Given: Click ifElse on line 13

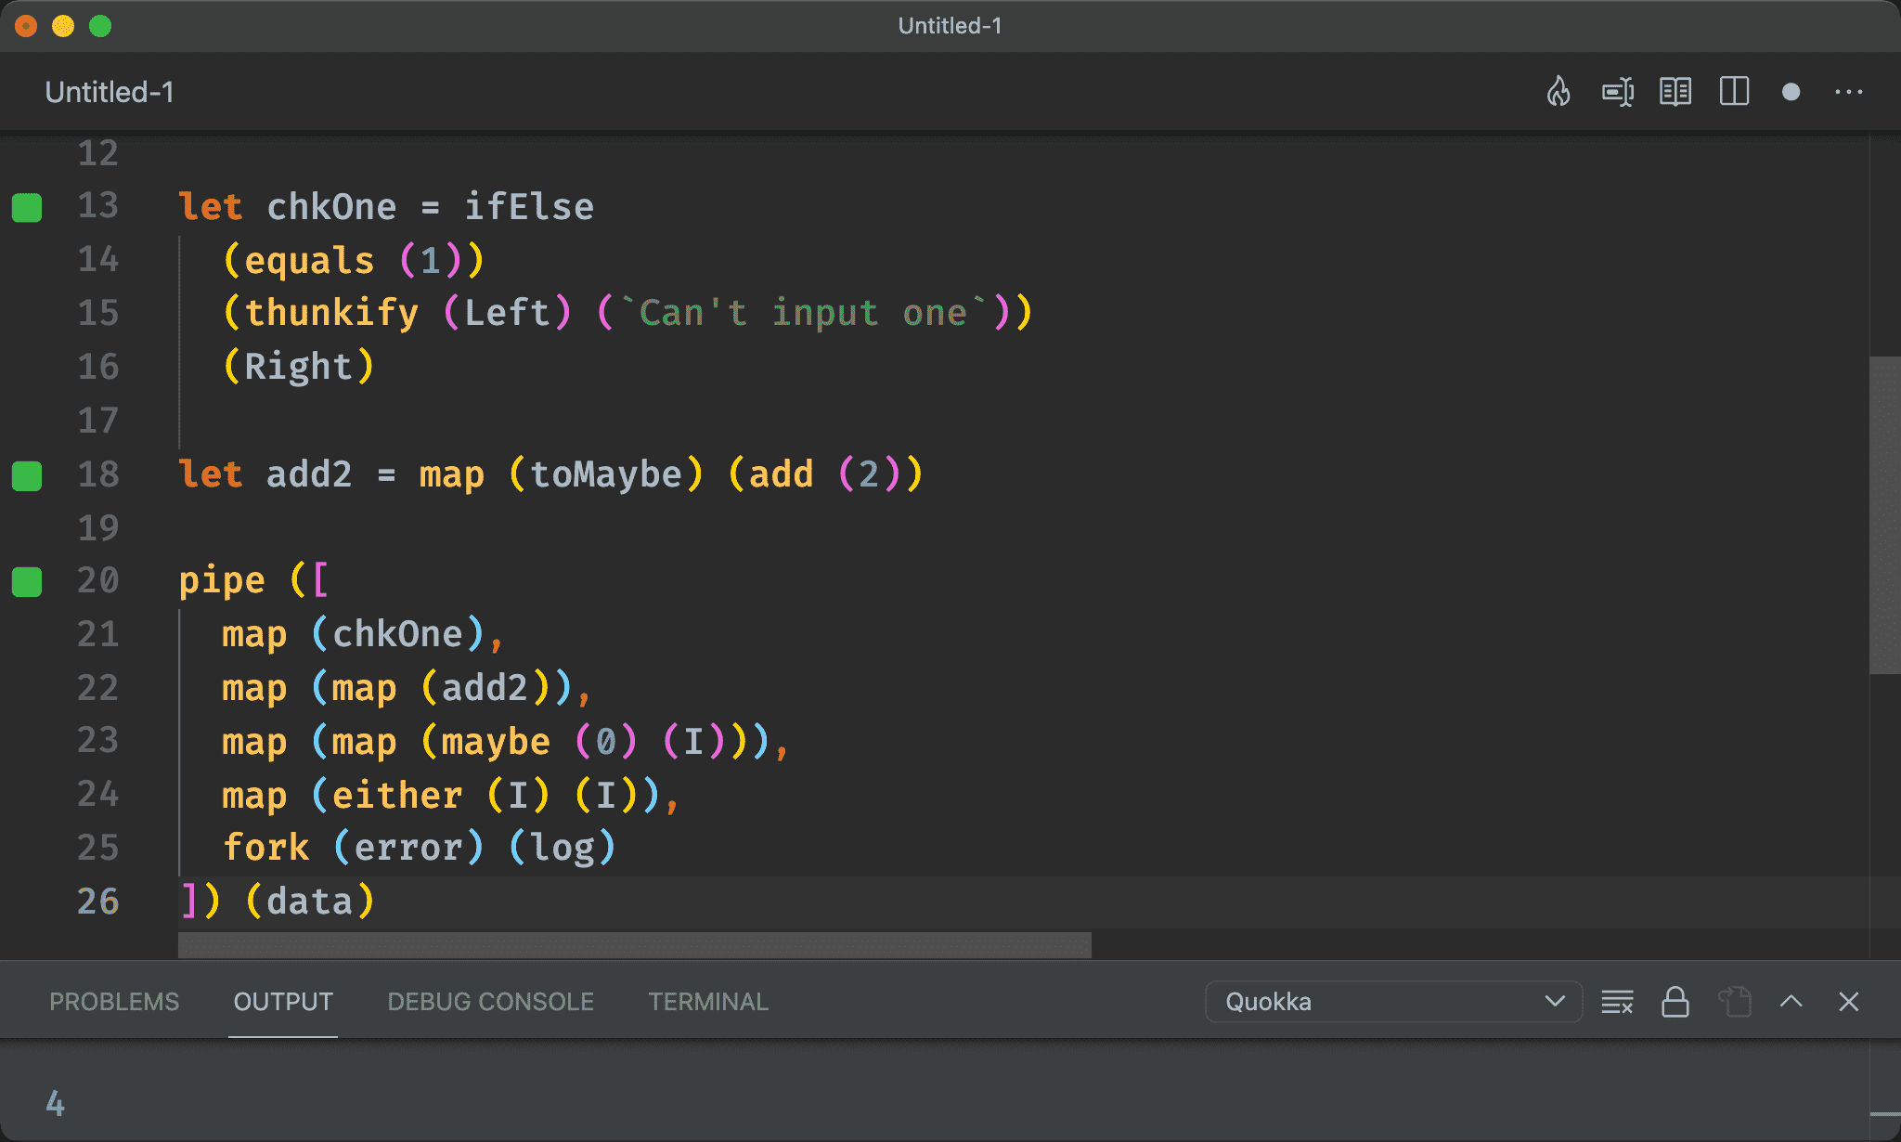Looking at the screenshot, I should (529, 206).
